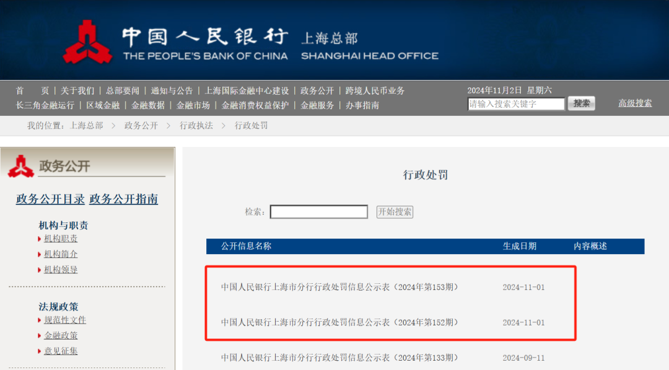Screen dimensions: 669x370
Task: Open 金融服务 navigation item
Action: (x=317, y=105)
